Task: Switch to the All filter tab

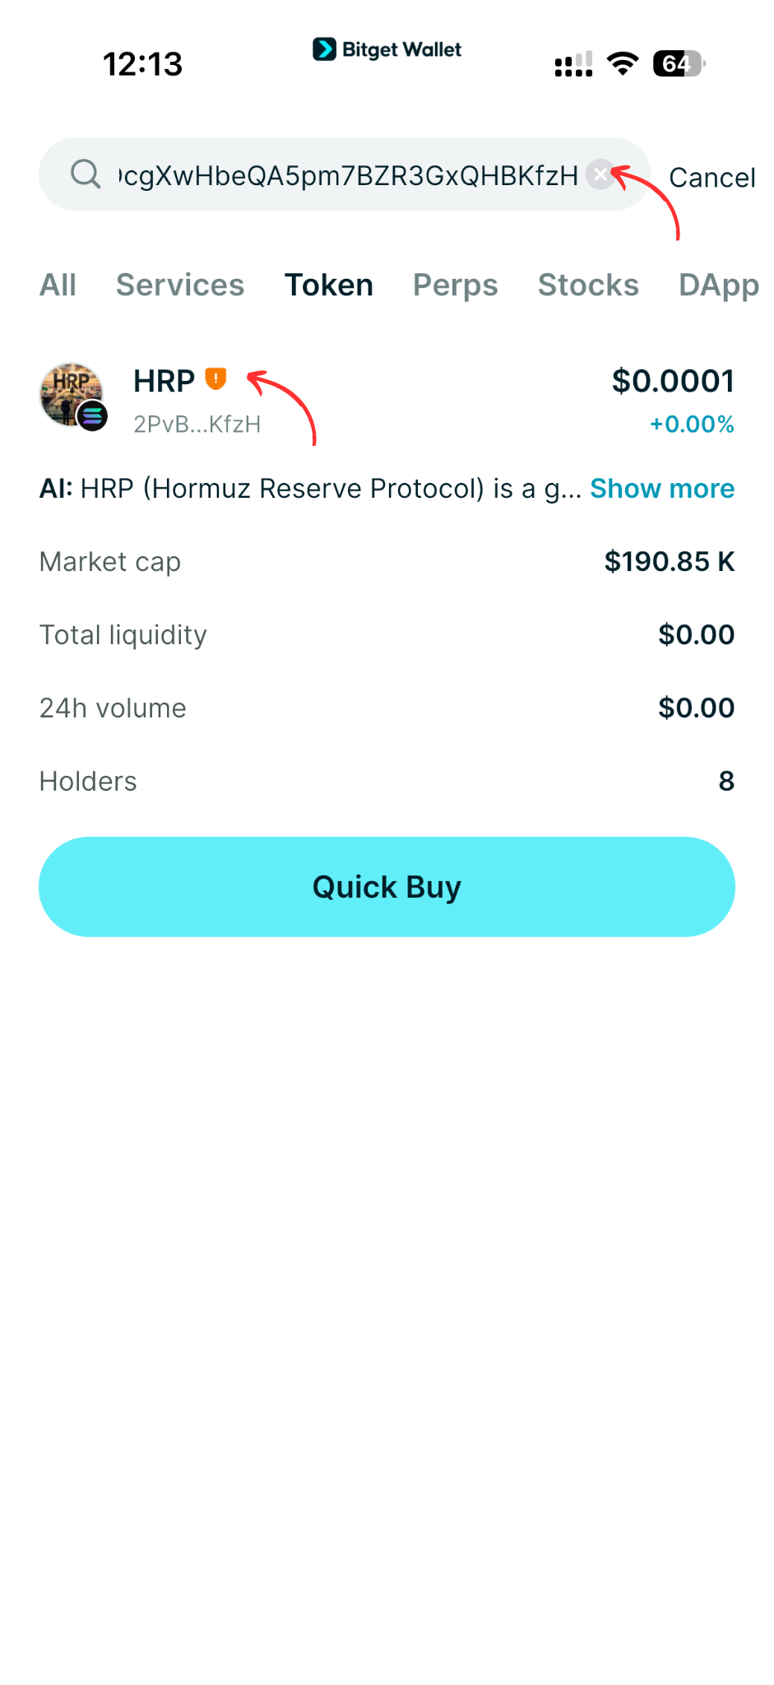Action: (x=58, y=285)
